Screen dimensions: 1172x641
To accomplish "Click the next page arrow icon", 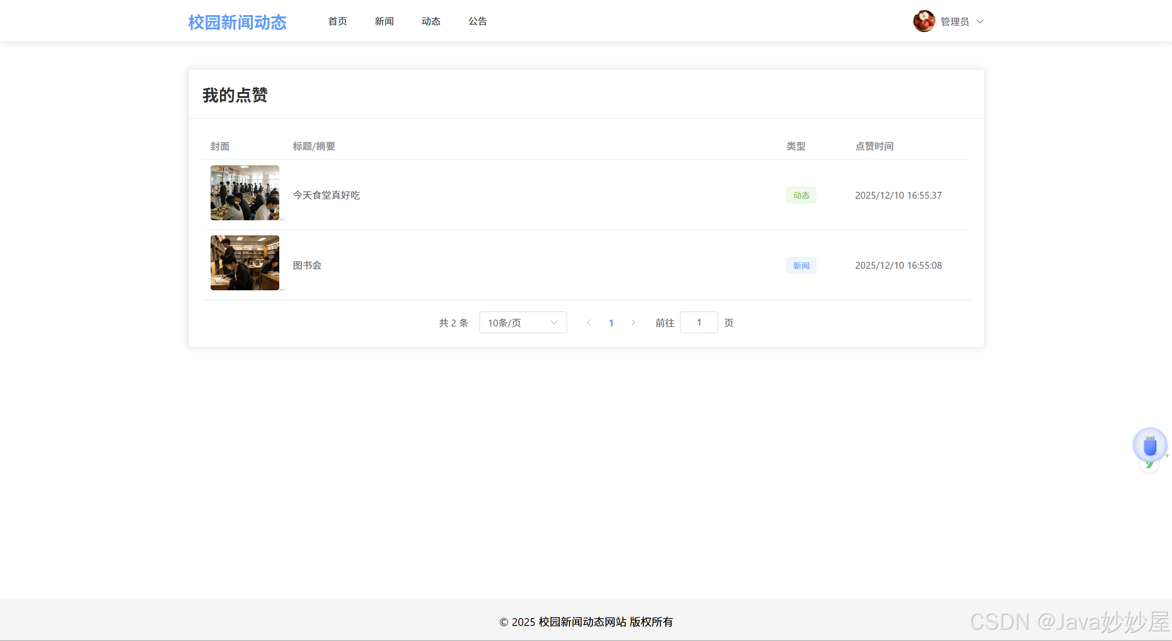I will 633,322.
